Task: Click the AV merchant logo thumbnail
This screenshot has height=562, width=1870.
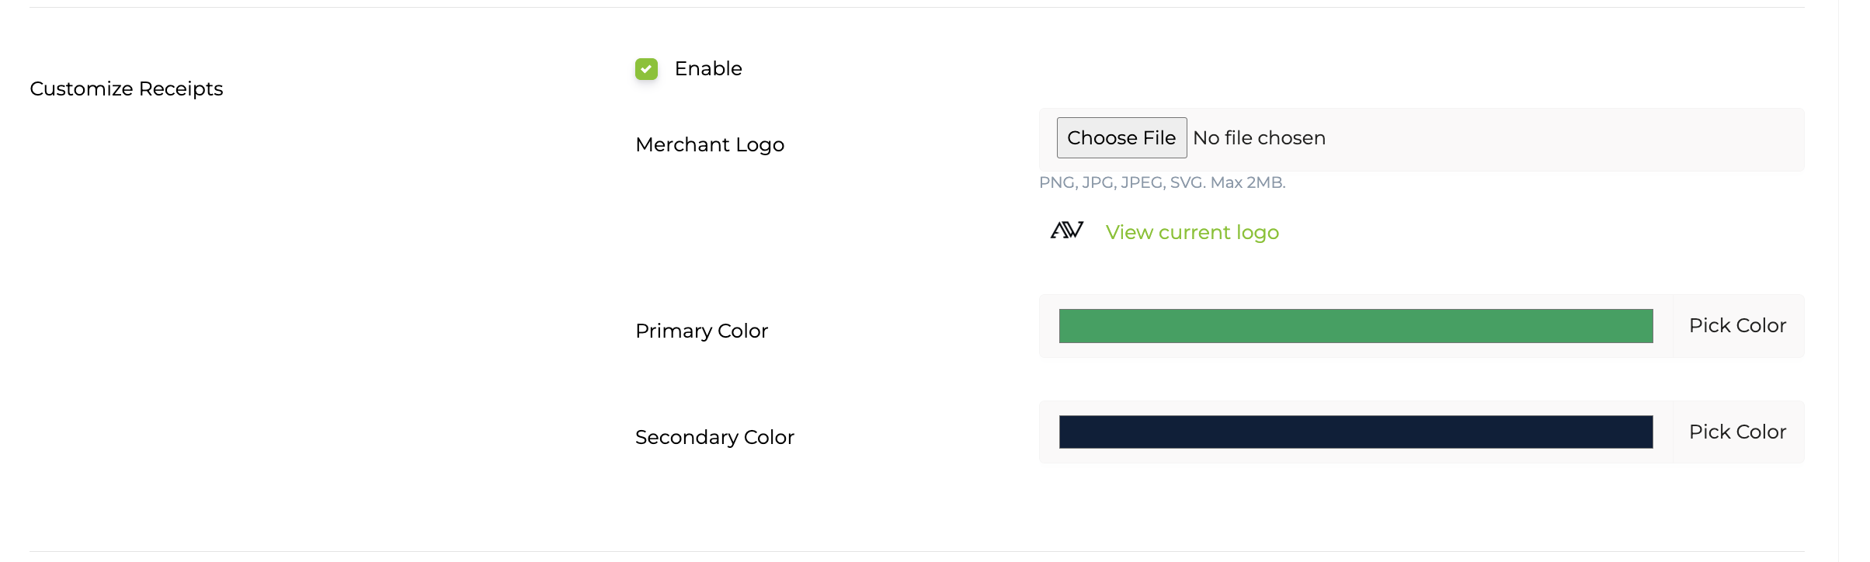Action: [x=1067, y=231]
